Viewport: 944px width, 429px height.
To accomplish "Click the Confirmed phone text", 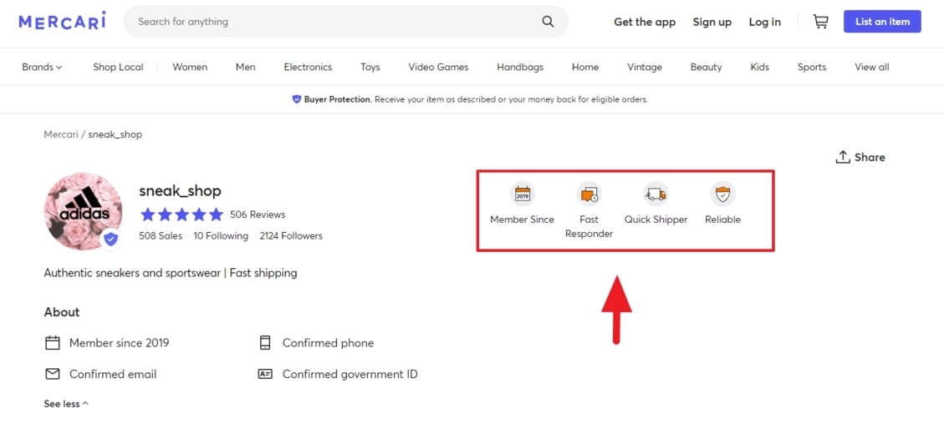I will point(328,343).
